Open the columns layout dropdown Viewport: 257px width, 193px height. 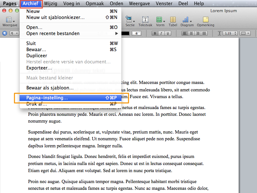(245, 33)
